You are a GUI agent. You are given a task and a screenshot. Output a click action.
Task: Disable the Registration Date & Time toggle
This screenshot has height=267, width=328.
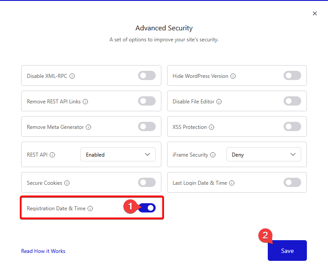[147, 208]
